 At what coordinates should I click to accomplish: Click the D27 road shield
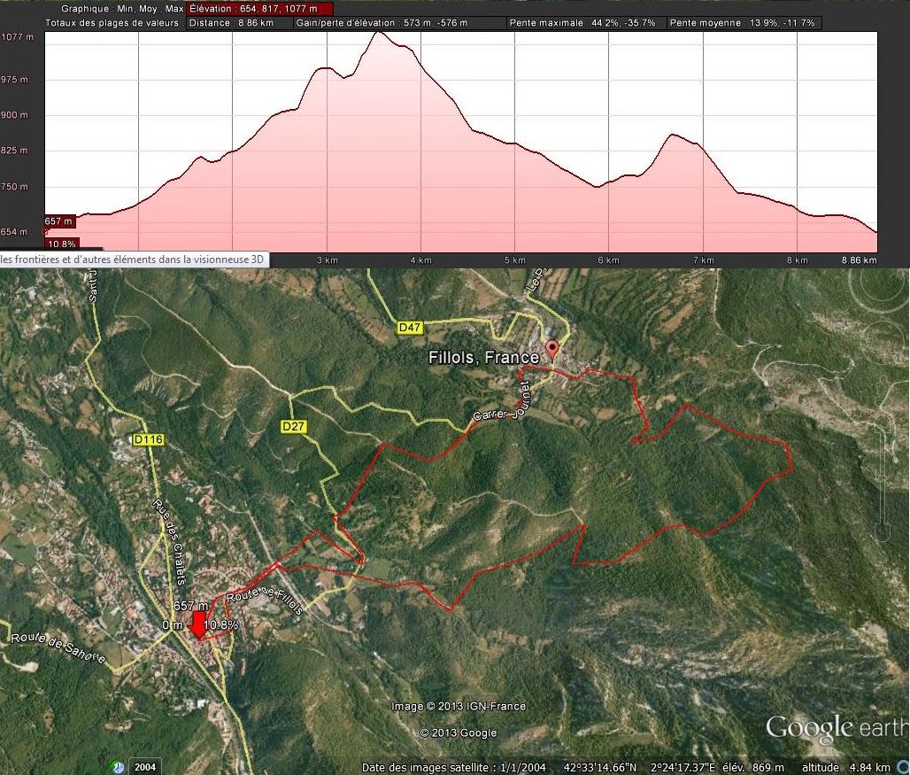click(x=293, y=427)
